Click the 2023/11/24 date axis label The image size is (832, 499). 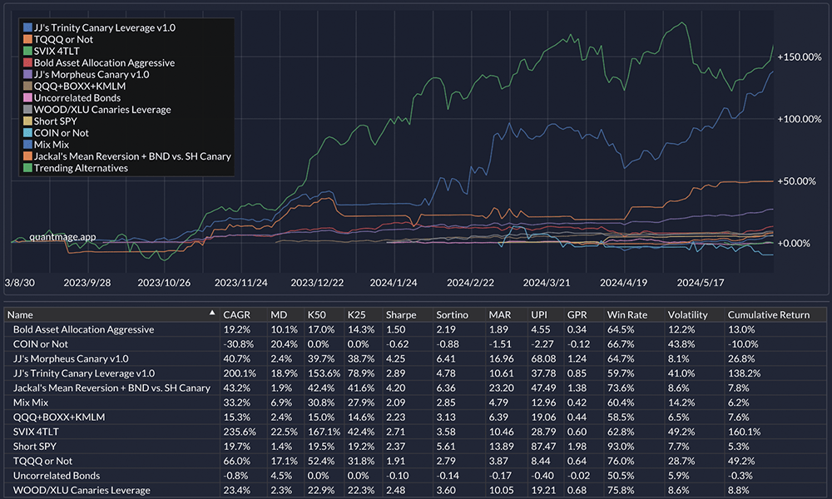pos(241,283)
